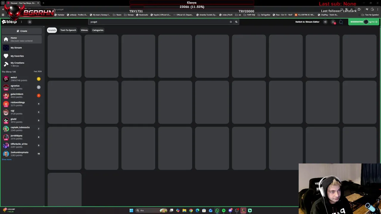Open Task View on the taskbar
The height and width of the screenshot is (214, 381).
click(x=171, y=210)
